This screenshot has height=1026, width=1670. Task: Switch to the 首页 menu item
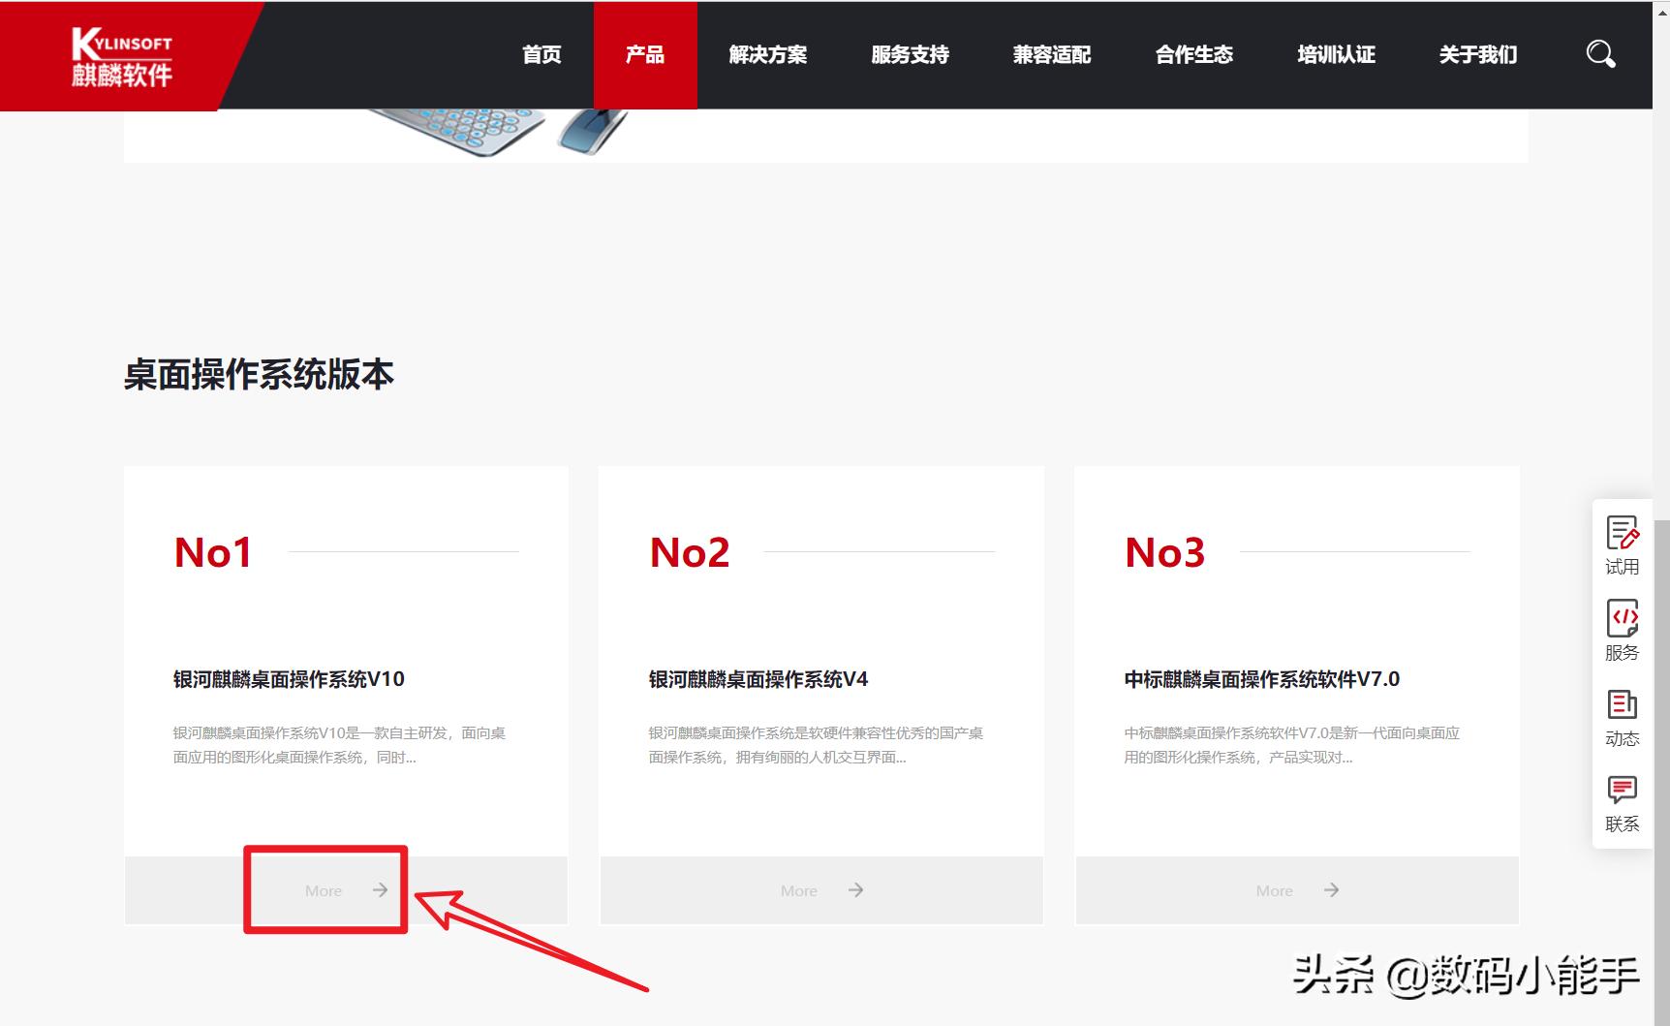(x=541, y=55)
